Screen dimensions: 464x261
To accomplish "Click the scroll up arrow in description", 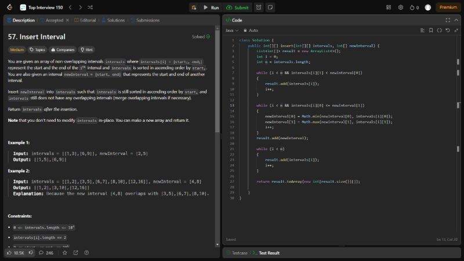I will tap(217, 28).
